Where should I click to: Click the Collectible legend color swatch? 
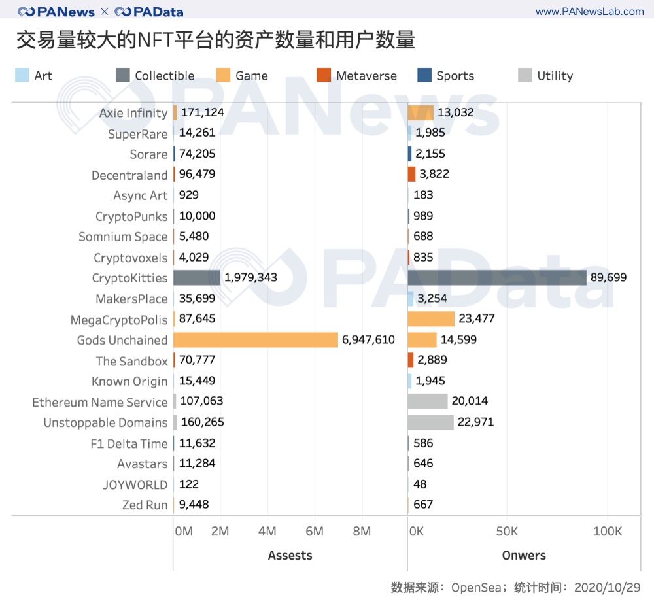122,75
